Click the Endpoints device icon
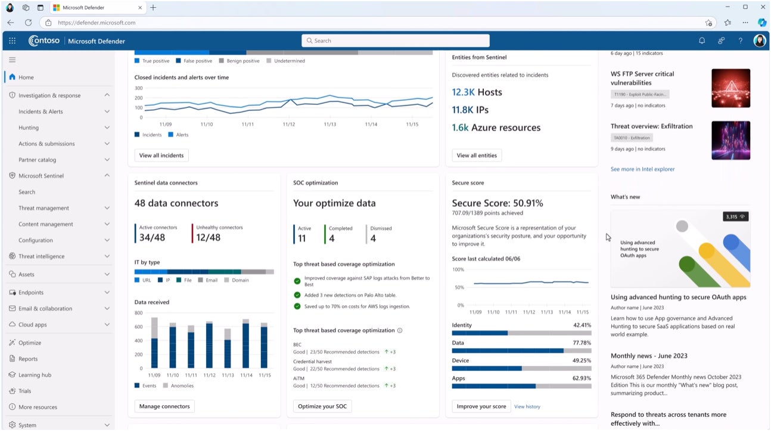This screenshot has height=431, width=771. tap(12, 293)
